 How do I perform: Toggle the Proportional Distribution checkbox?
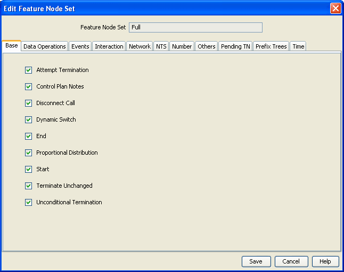[x=29, y=153]
